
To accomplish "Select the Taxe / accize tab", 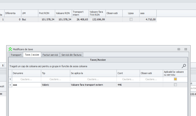I will [x=32, y=55].
